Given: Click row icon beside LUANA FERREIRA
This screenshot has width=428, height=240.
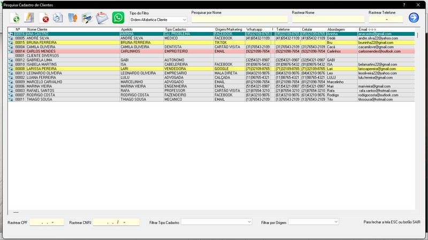Looking at the screenshot, I should (11, 77).
